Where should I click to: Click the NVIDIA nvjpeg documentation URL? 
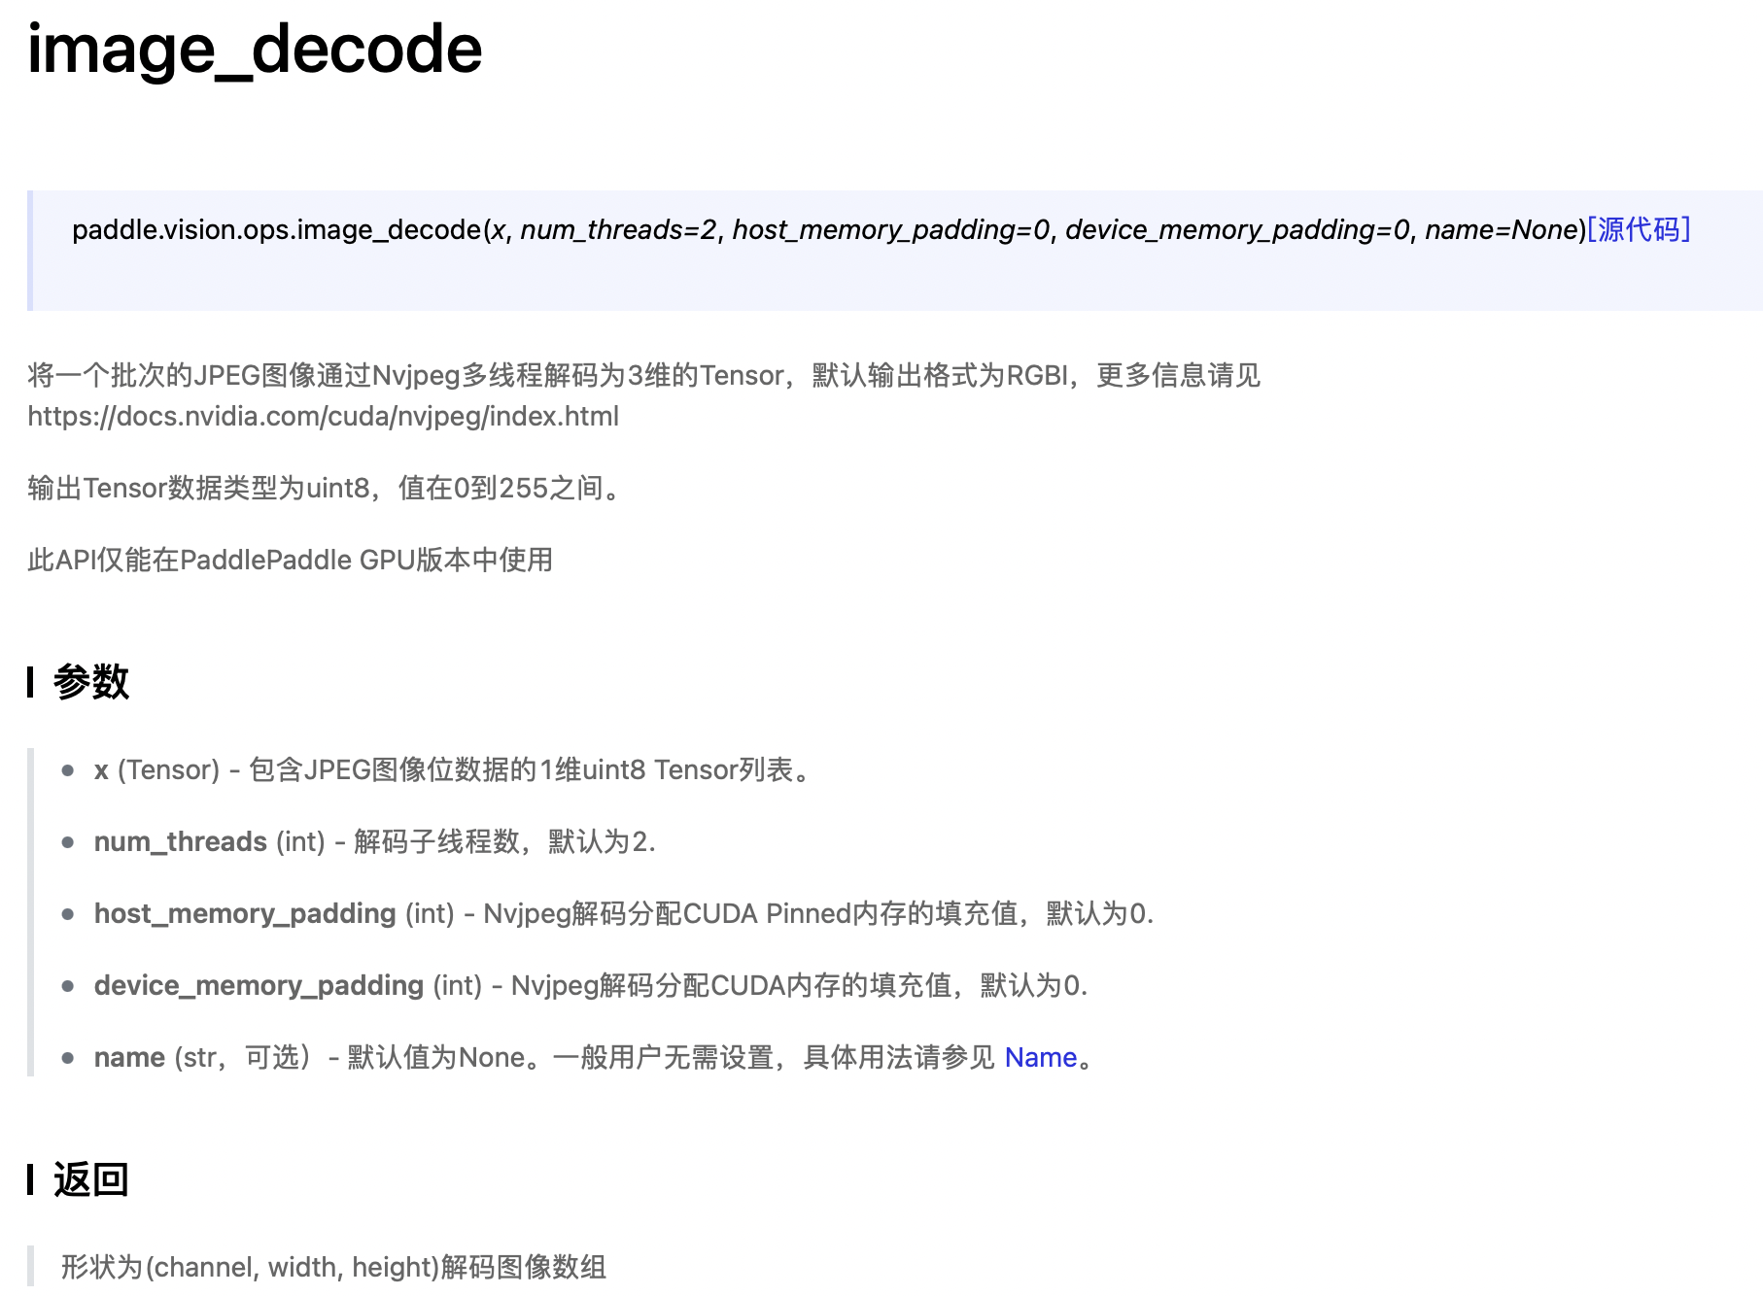324,418
